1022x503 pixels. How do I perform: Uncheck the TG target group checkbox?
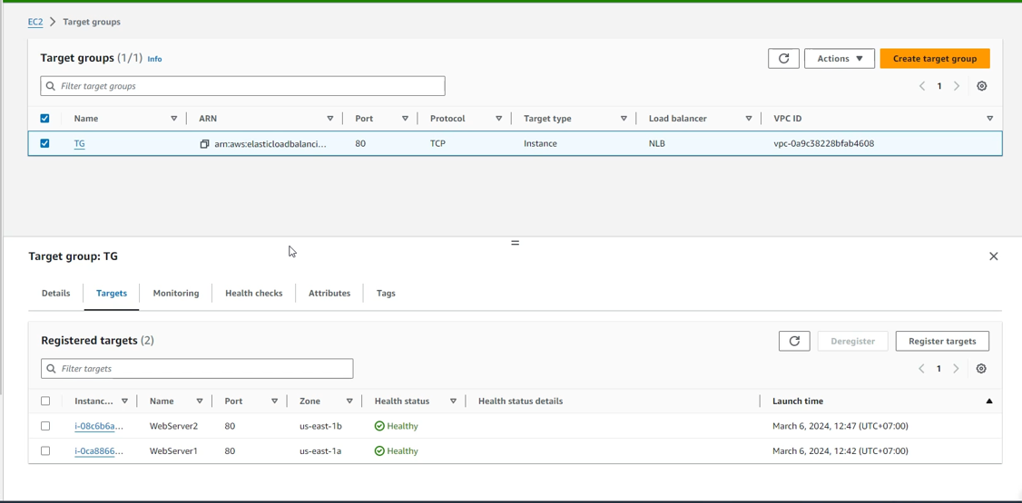(x=44, y=143)
